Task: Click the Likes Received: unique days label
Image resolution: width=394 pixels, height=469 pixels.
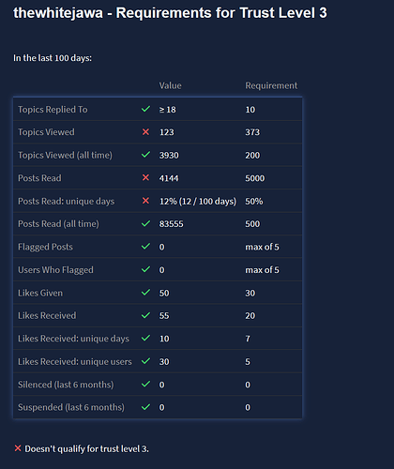Action: click(73, 339)
